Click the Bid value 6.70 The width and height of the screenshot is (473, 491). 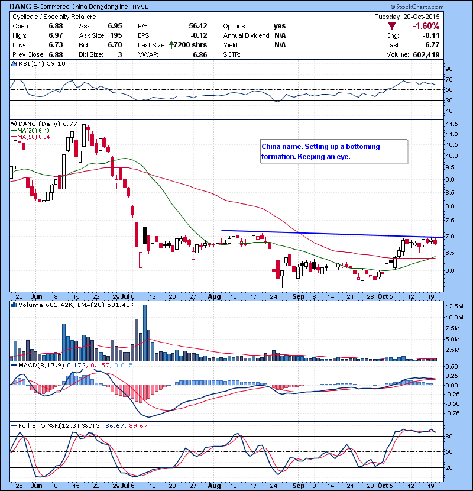click(x=115, y=45)
